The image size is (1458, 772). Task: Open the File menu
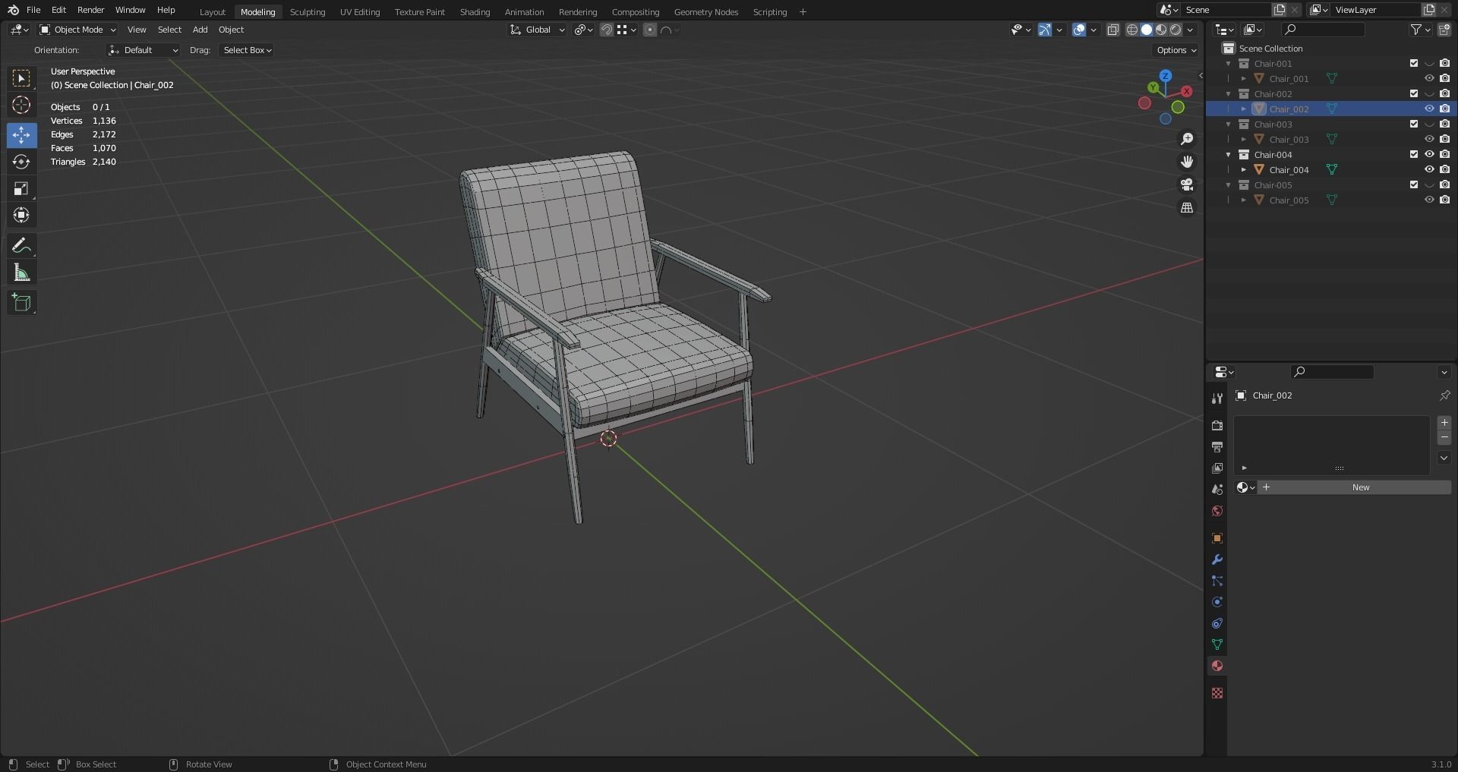(33, 10)
